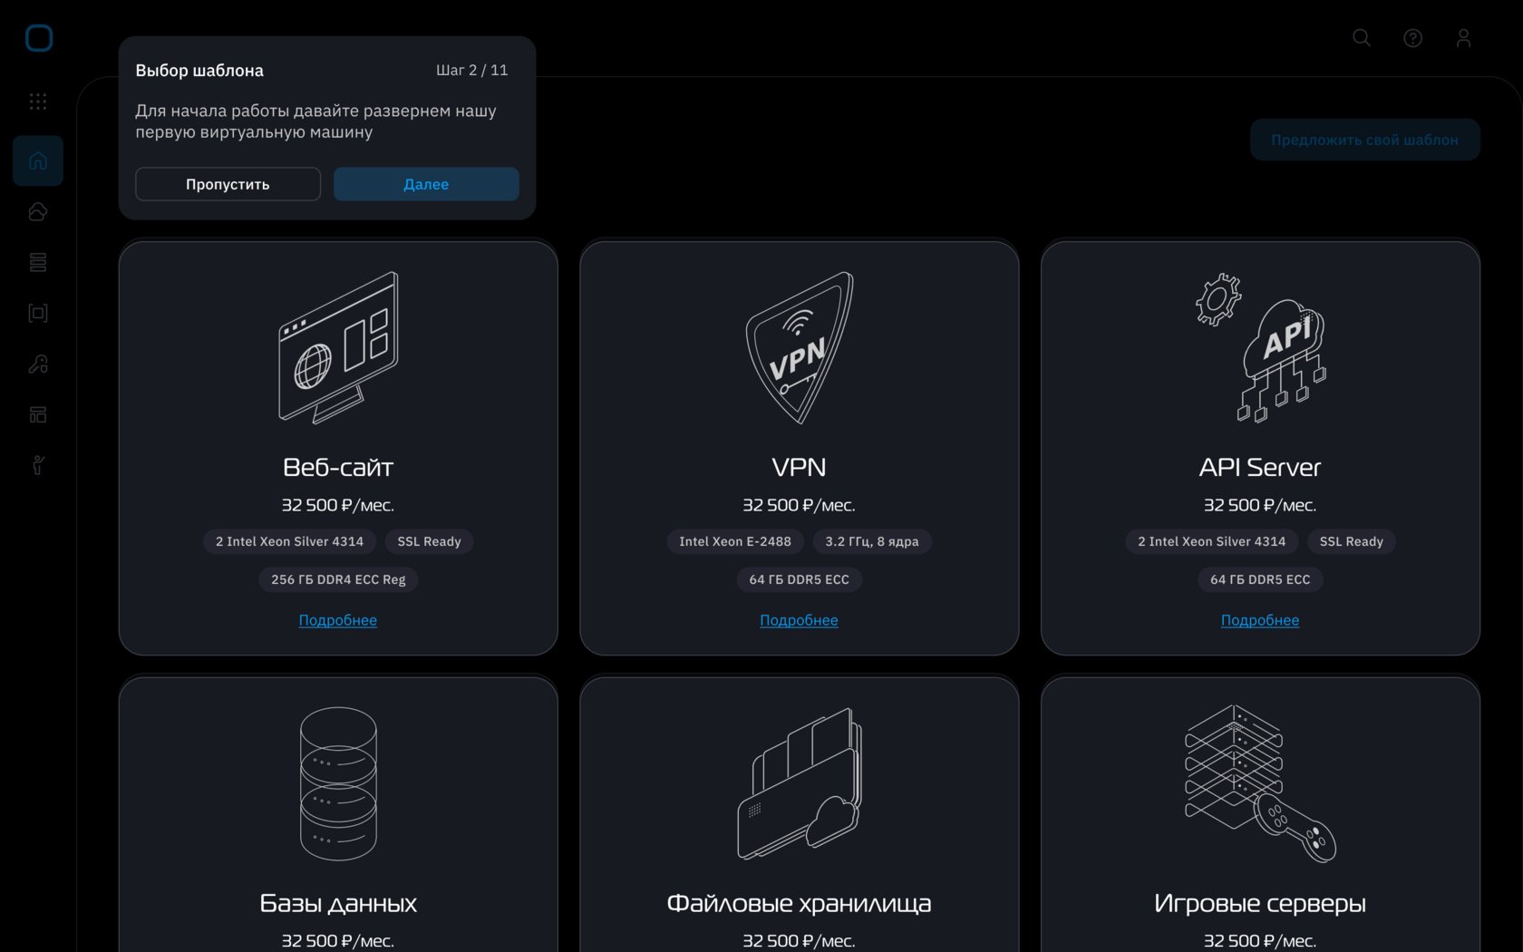Viewport: 1523px width, 952px height.
Task: Click the VPN shield illustration
Action: pyautogui.click(x=799, y=348)
